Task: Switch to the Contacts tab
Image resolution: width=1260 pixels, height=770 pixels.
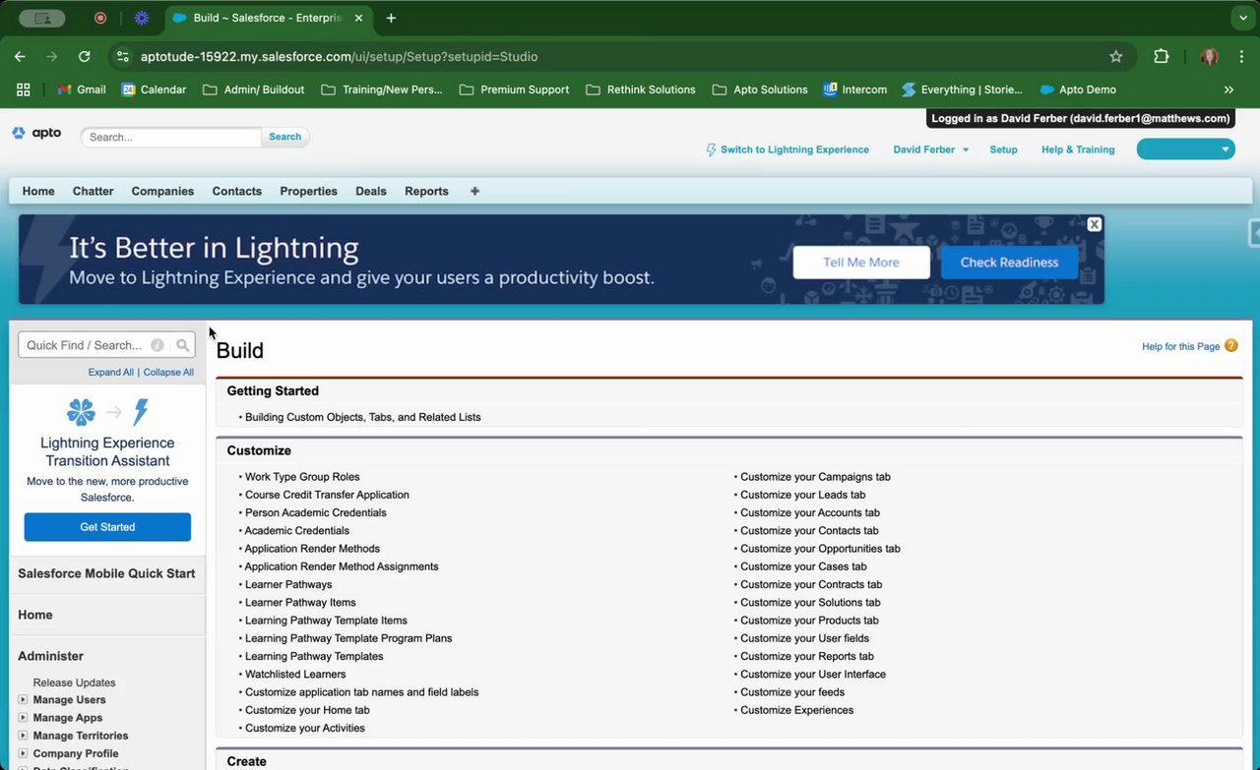Action: click(237, 191)
